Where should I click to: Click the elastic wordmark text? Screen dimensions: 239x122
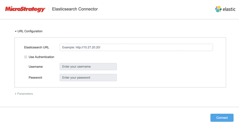coord(229,9)
